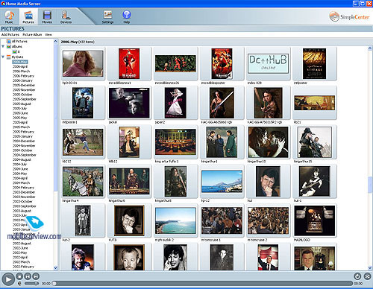Open the jackal thumbnail
373x289 pixels.
pyautogui.click(x=129, y=103)
